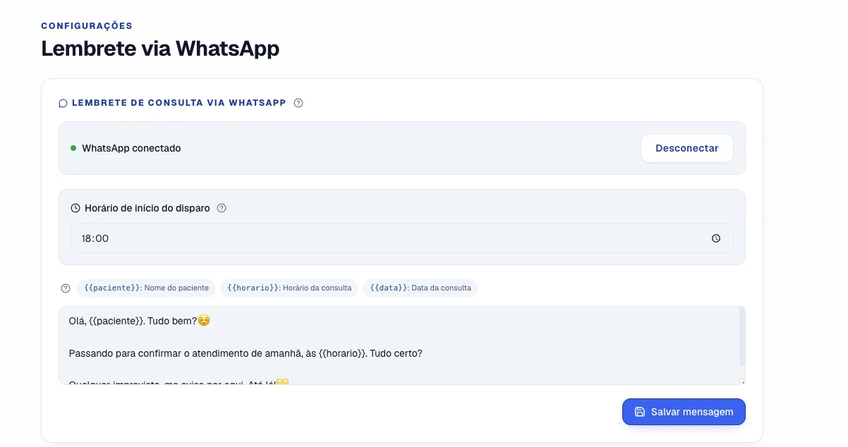
Task: Click the "LEMBRETE DE CONSULTA VIA WHATSAPP" heading
Action: tap(179, 103)
